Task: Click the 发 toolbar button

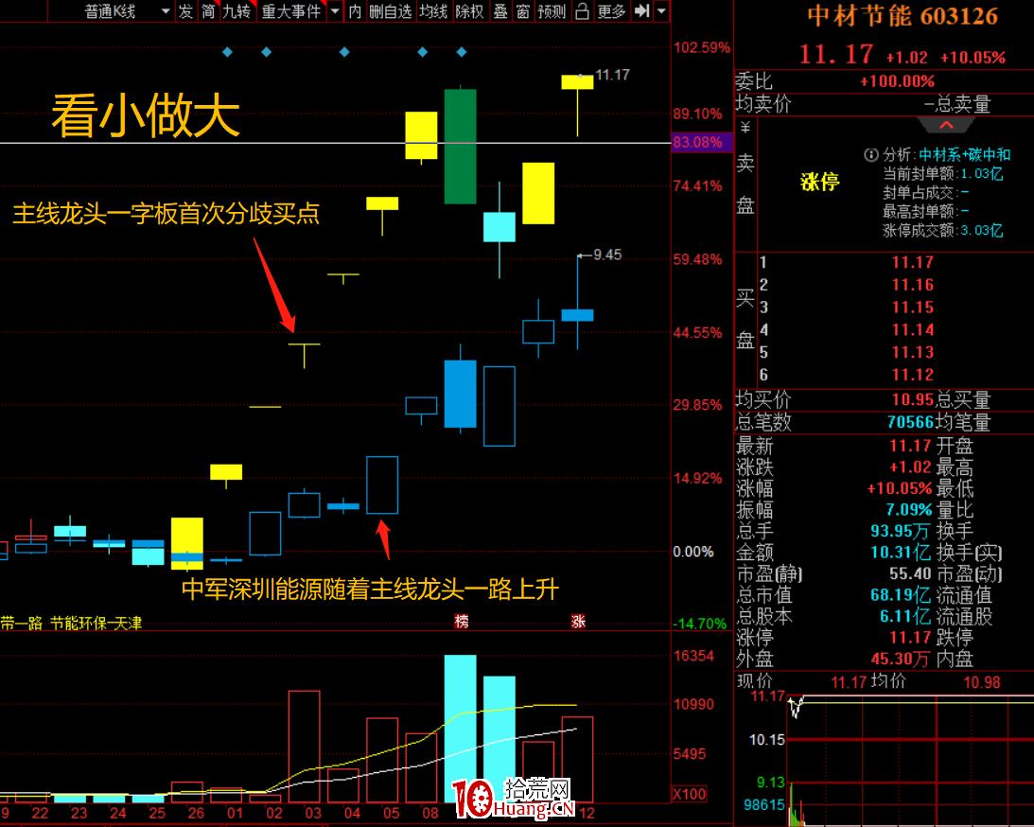Action: 186,12
